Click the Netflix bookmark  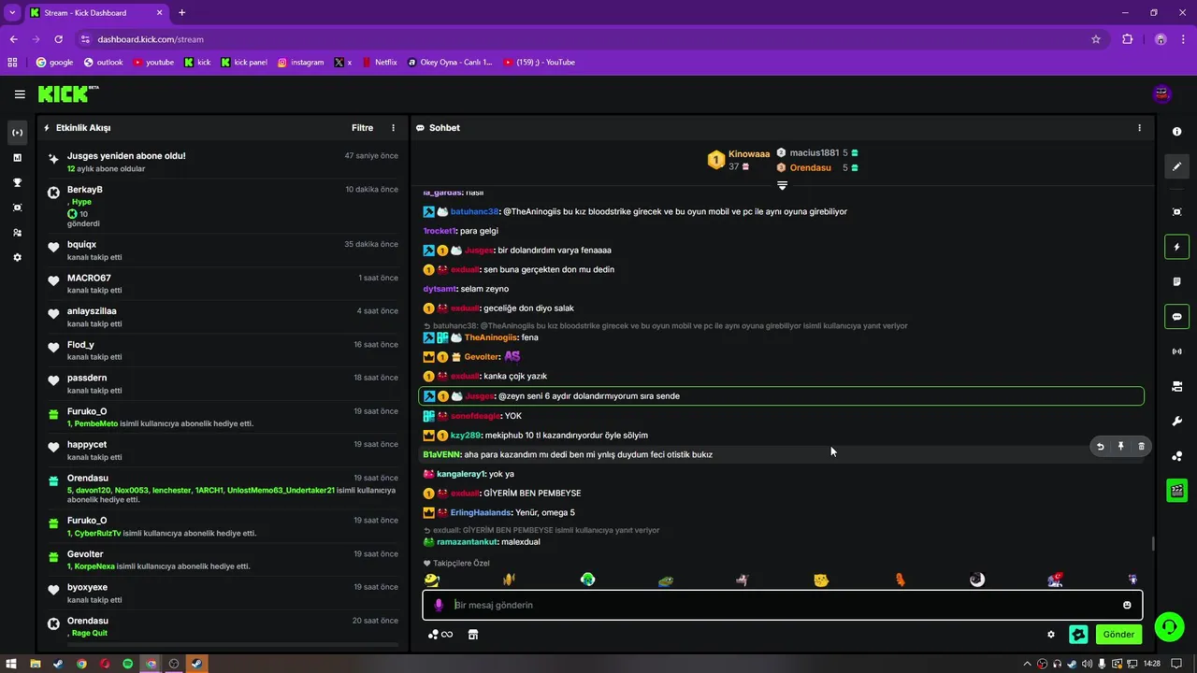click(x=379, y=63)
